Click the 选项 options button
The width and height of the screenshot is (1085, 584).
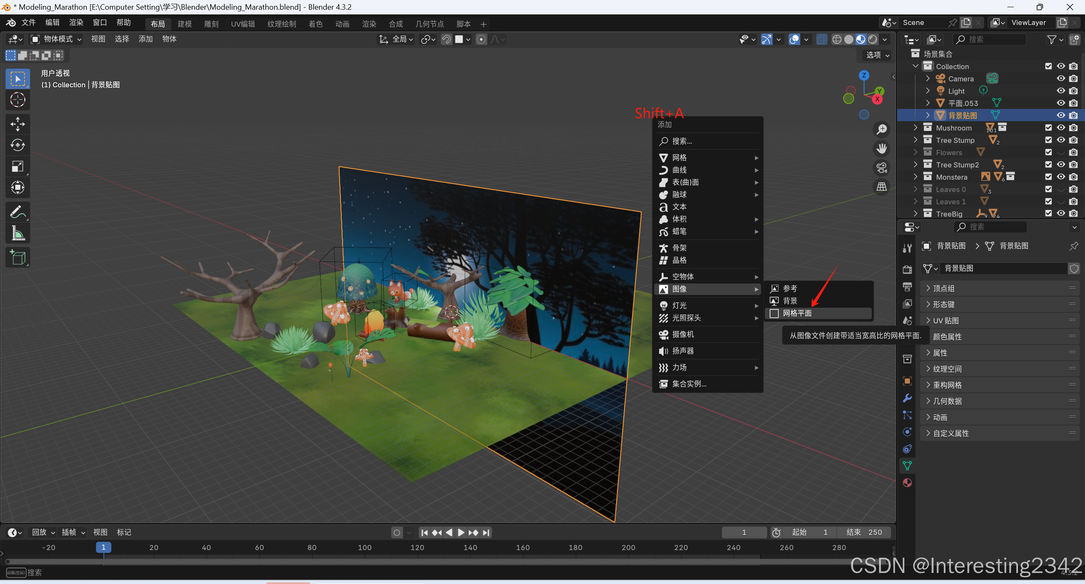pyautogui.click(x=877, y=55)
